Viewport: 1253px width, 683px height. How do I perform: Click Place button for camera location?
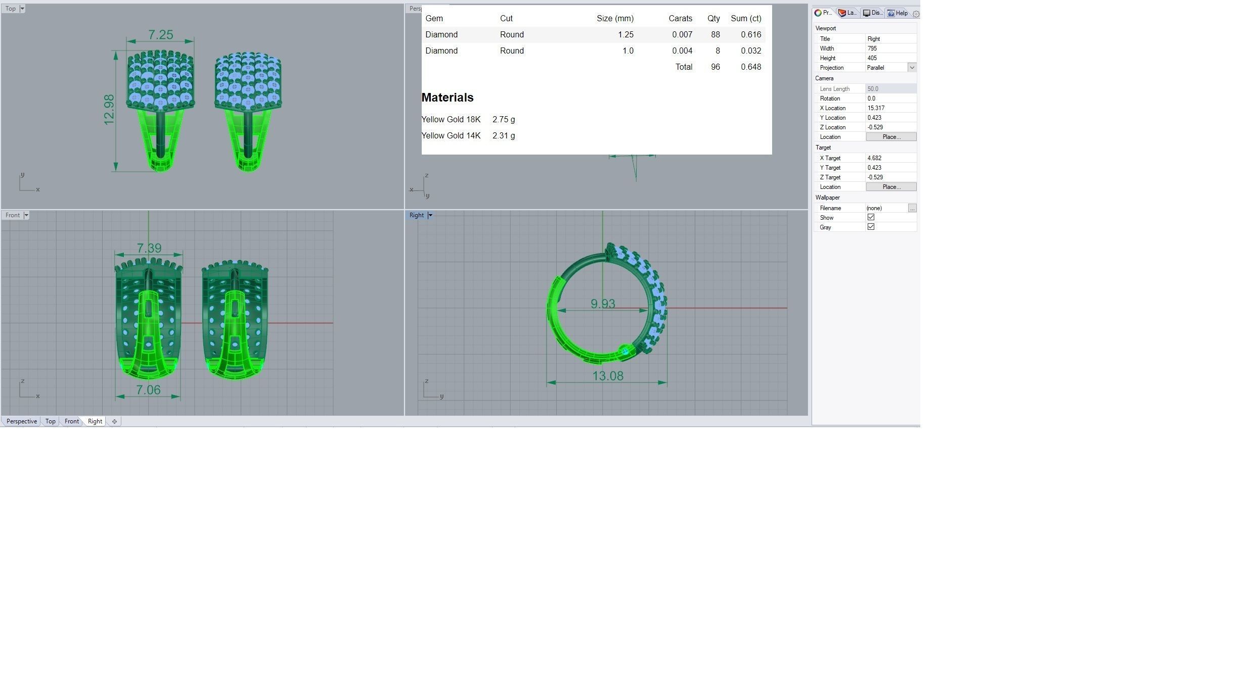[x=891, y=137]
